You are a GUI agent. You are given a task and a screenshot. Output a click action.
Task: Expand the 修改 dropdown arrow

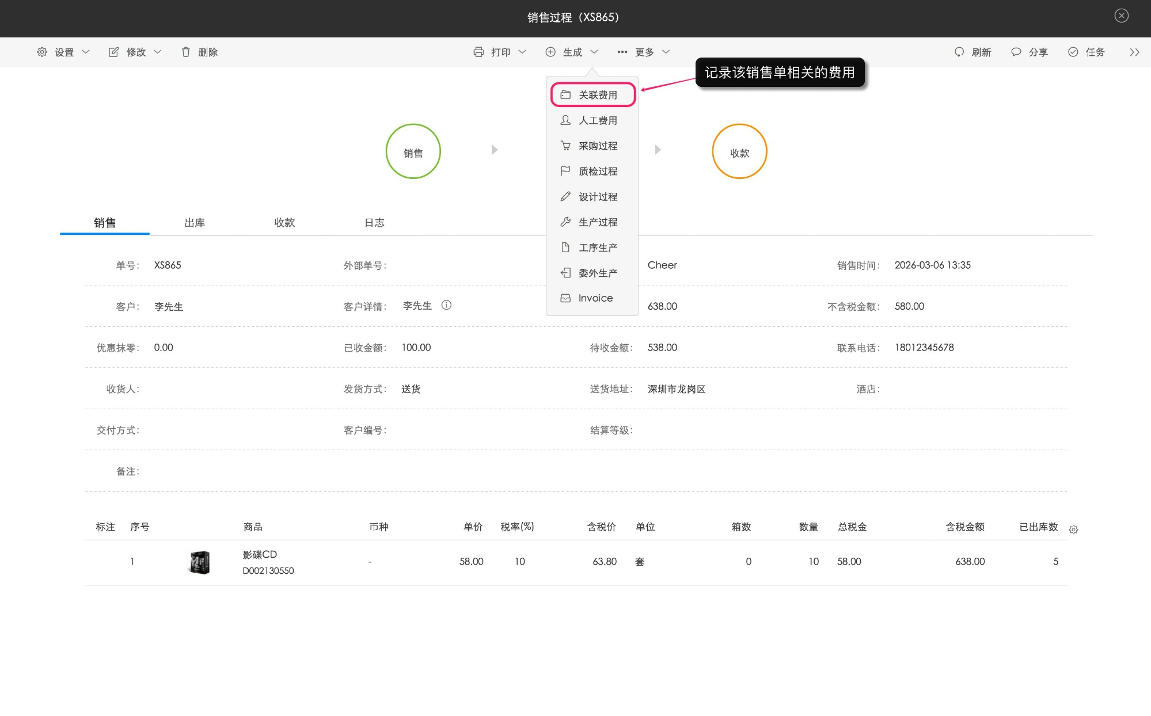click(x=158, y=52)
